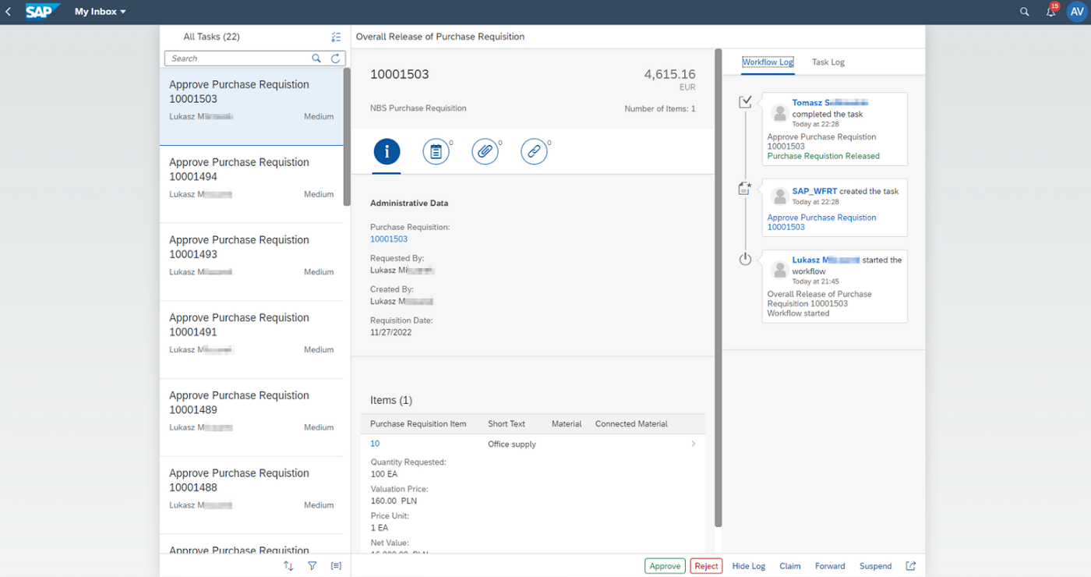Go back using the header back arrow
Viewport: 1091px width, 577px height.
click(9, 12)
